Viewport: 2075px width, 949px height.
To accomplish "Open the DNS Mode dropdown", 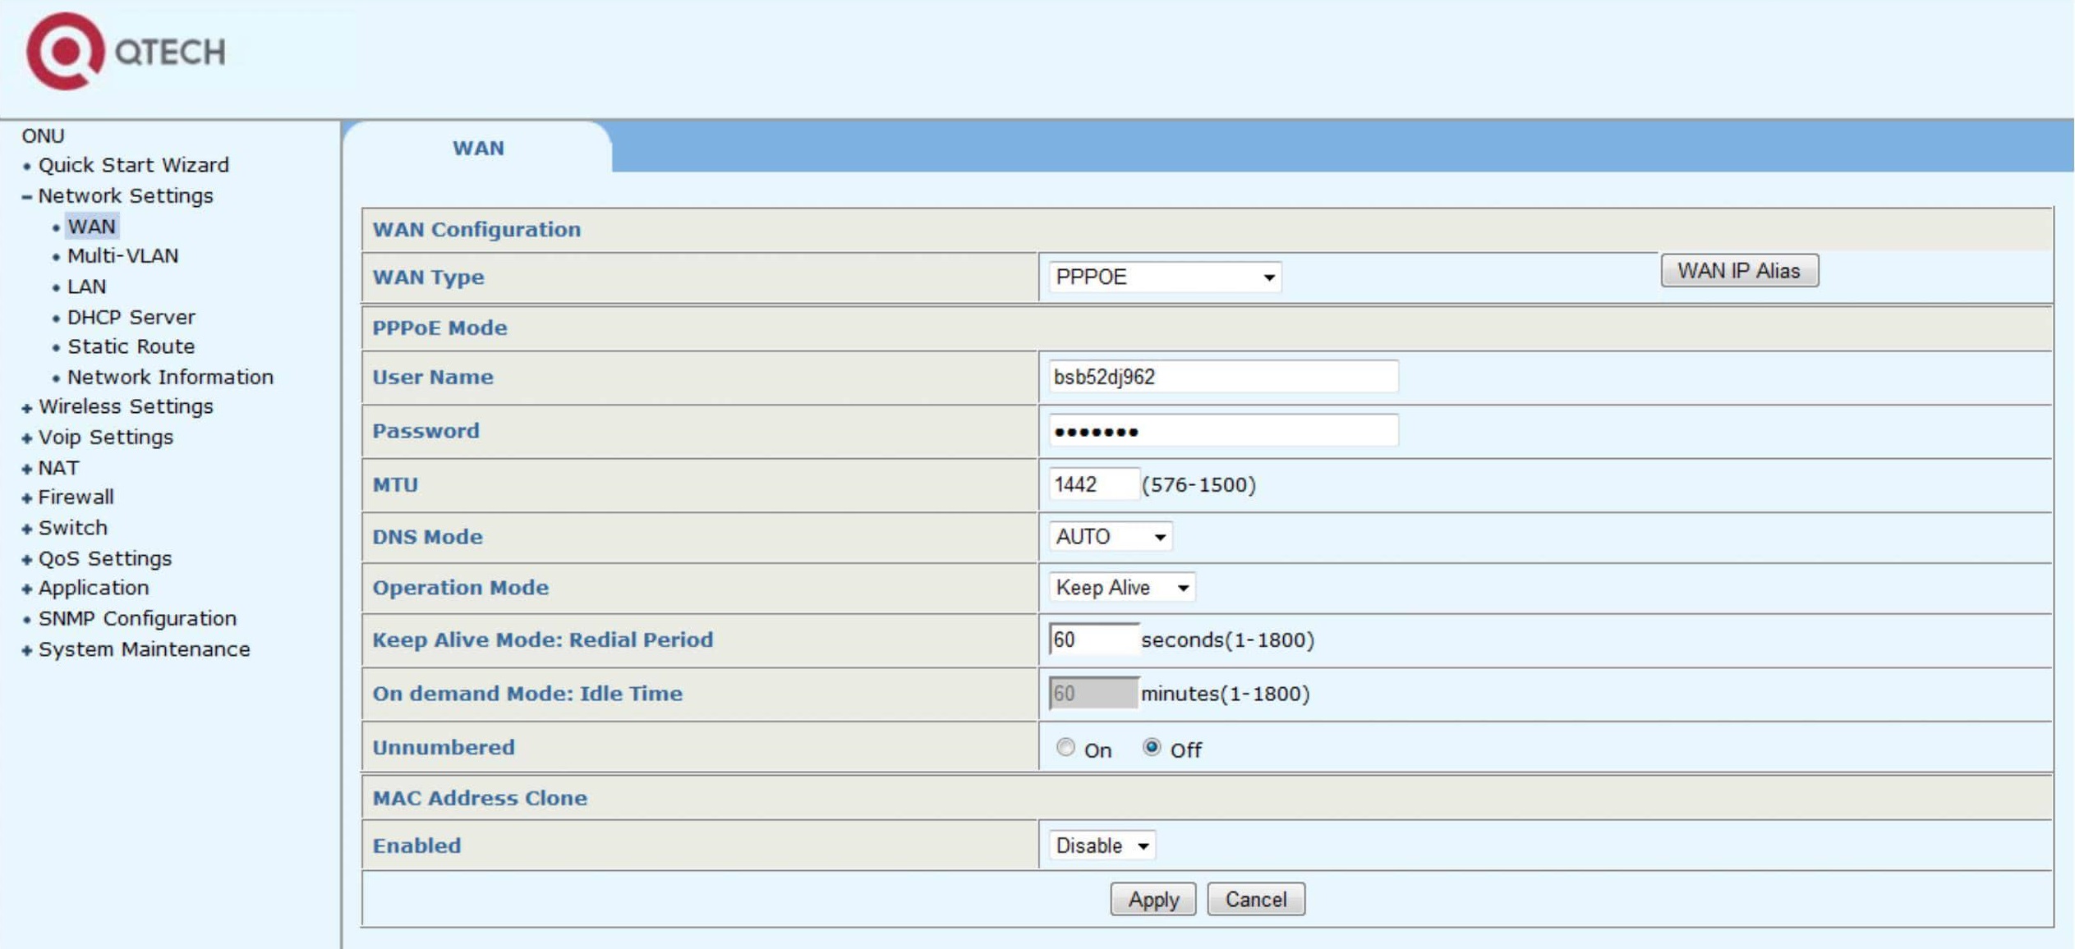I will pyautogui.click(x=1110, y=537).
